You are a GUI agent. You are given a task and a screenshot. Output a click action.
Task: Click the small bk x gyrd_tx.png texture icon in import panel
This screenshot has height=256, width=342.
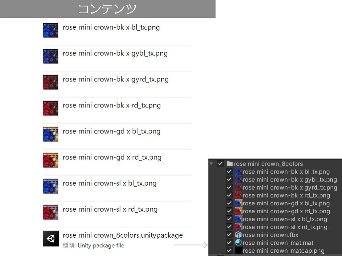click(238, 188)
